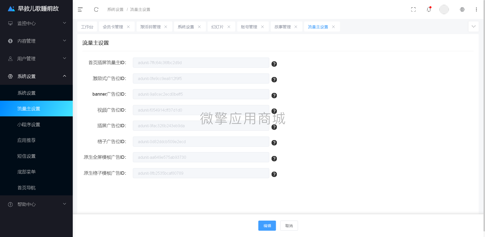The image size is (485, 237).
Task: Open the tabs overflow dropdown arrow
Action: [x=473, y=27]
